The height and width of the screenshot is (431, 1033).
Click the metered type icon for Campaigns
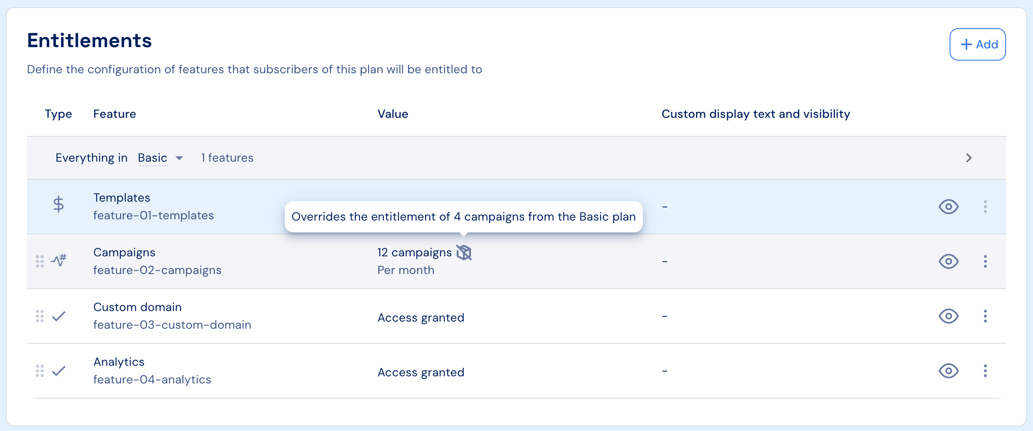click(59, 261)
